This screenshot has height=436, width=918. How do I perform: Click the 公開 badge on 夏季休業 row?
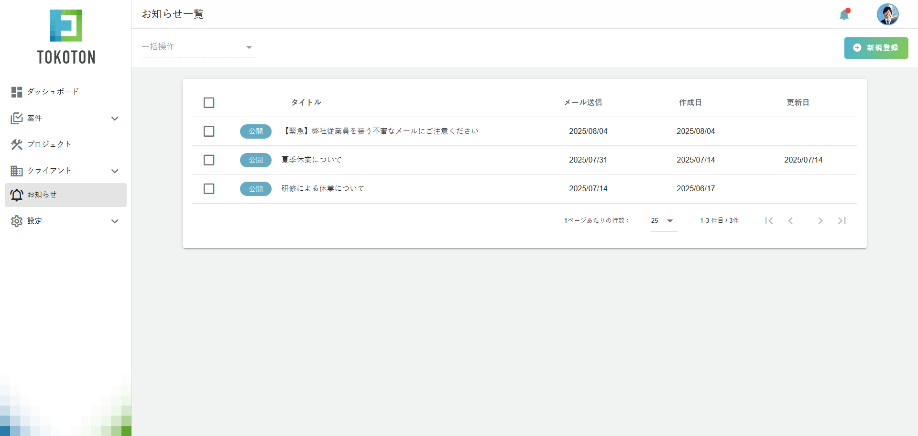pos(256,160)
